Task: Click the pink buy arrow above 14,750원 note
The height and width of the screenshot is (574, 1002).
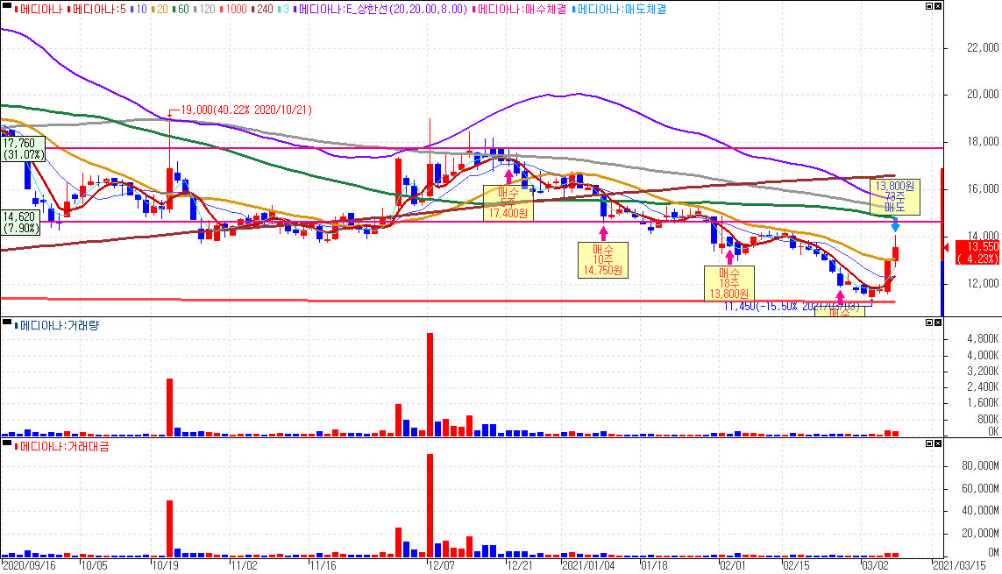Action: tap(603, 233)
